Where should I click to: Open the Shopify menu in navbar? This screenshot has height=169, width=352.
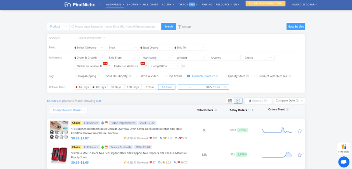(x=134, y=5)
